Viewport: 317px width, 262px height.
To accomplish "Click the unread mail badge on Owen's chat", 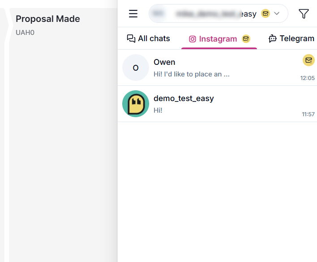I will pyautogui.click(x=308, y=60).
